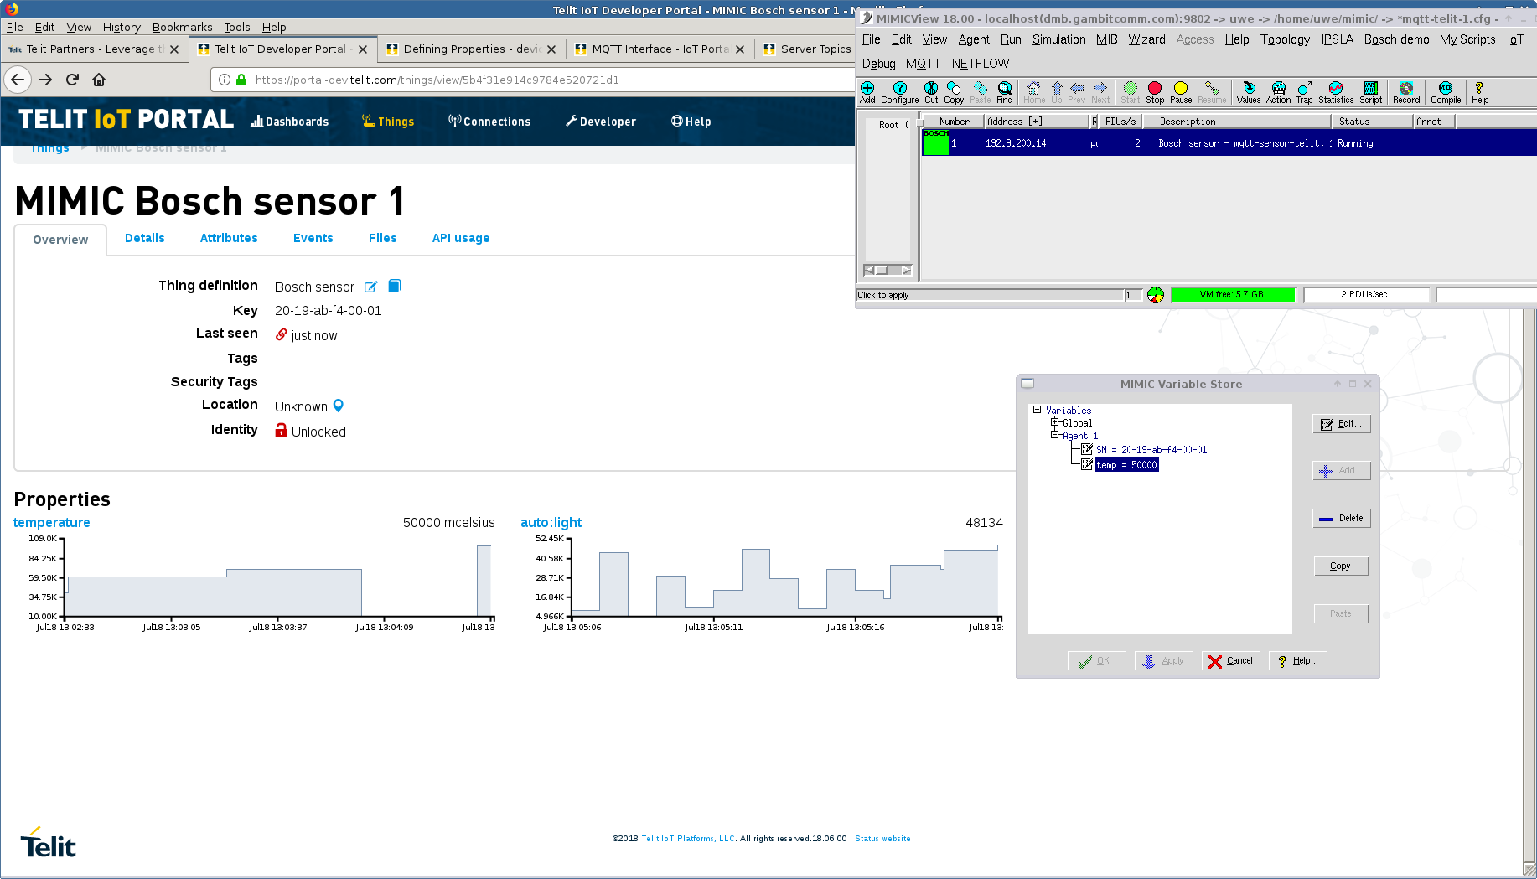Click the Copy icon in the MIMICView toolbar
The height and width of the screenshot is (879, 1537).
tap(954, 91)
